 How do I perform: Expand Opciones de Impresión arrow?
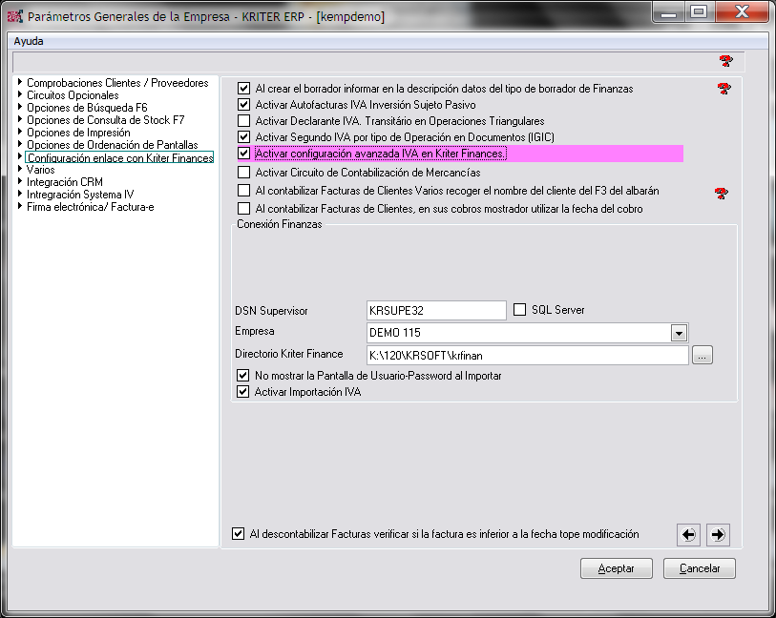coord(20,132)
